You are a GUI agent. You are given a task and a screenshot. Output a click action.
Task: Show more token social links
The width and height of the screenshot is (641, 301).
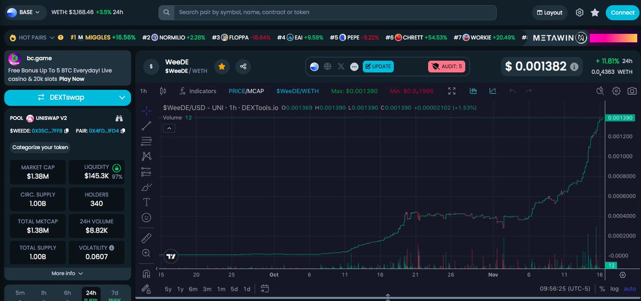(354, 67)
